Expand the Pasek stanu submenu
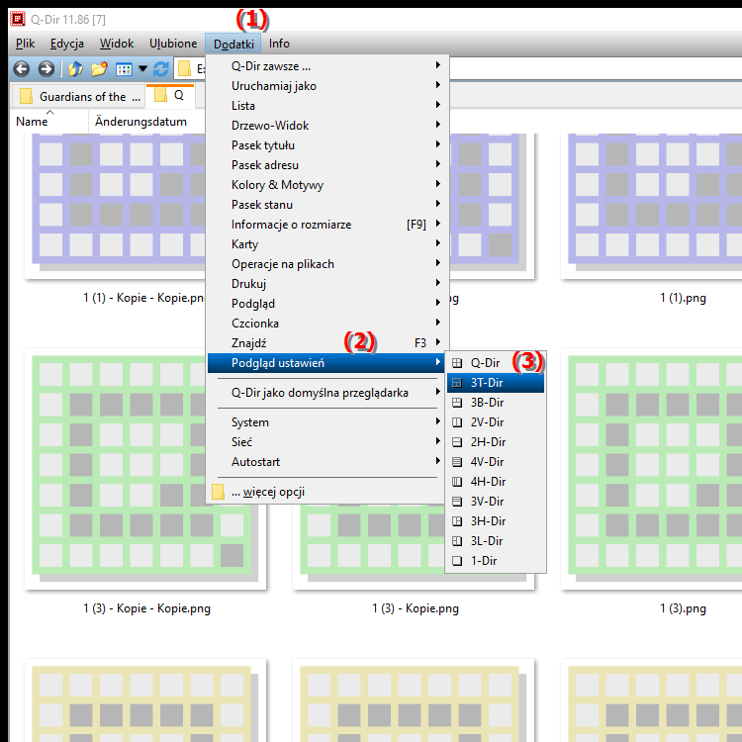742x742 pixels. (327, 205)
